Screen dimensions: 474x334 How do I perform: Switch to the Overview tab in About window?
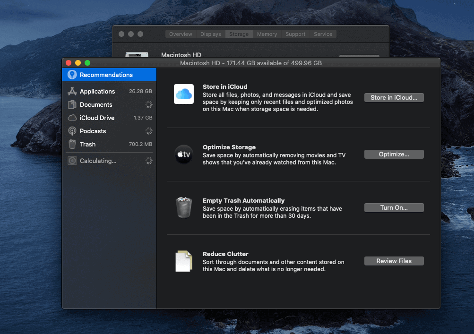[181, 34]
